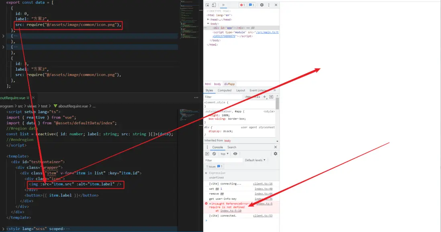Viewport: 441px width, 232px height.
Task: Open the drawer three-dot menu beside Console
Action: pos(207,147)
